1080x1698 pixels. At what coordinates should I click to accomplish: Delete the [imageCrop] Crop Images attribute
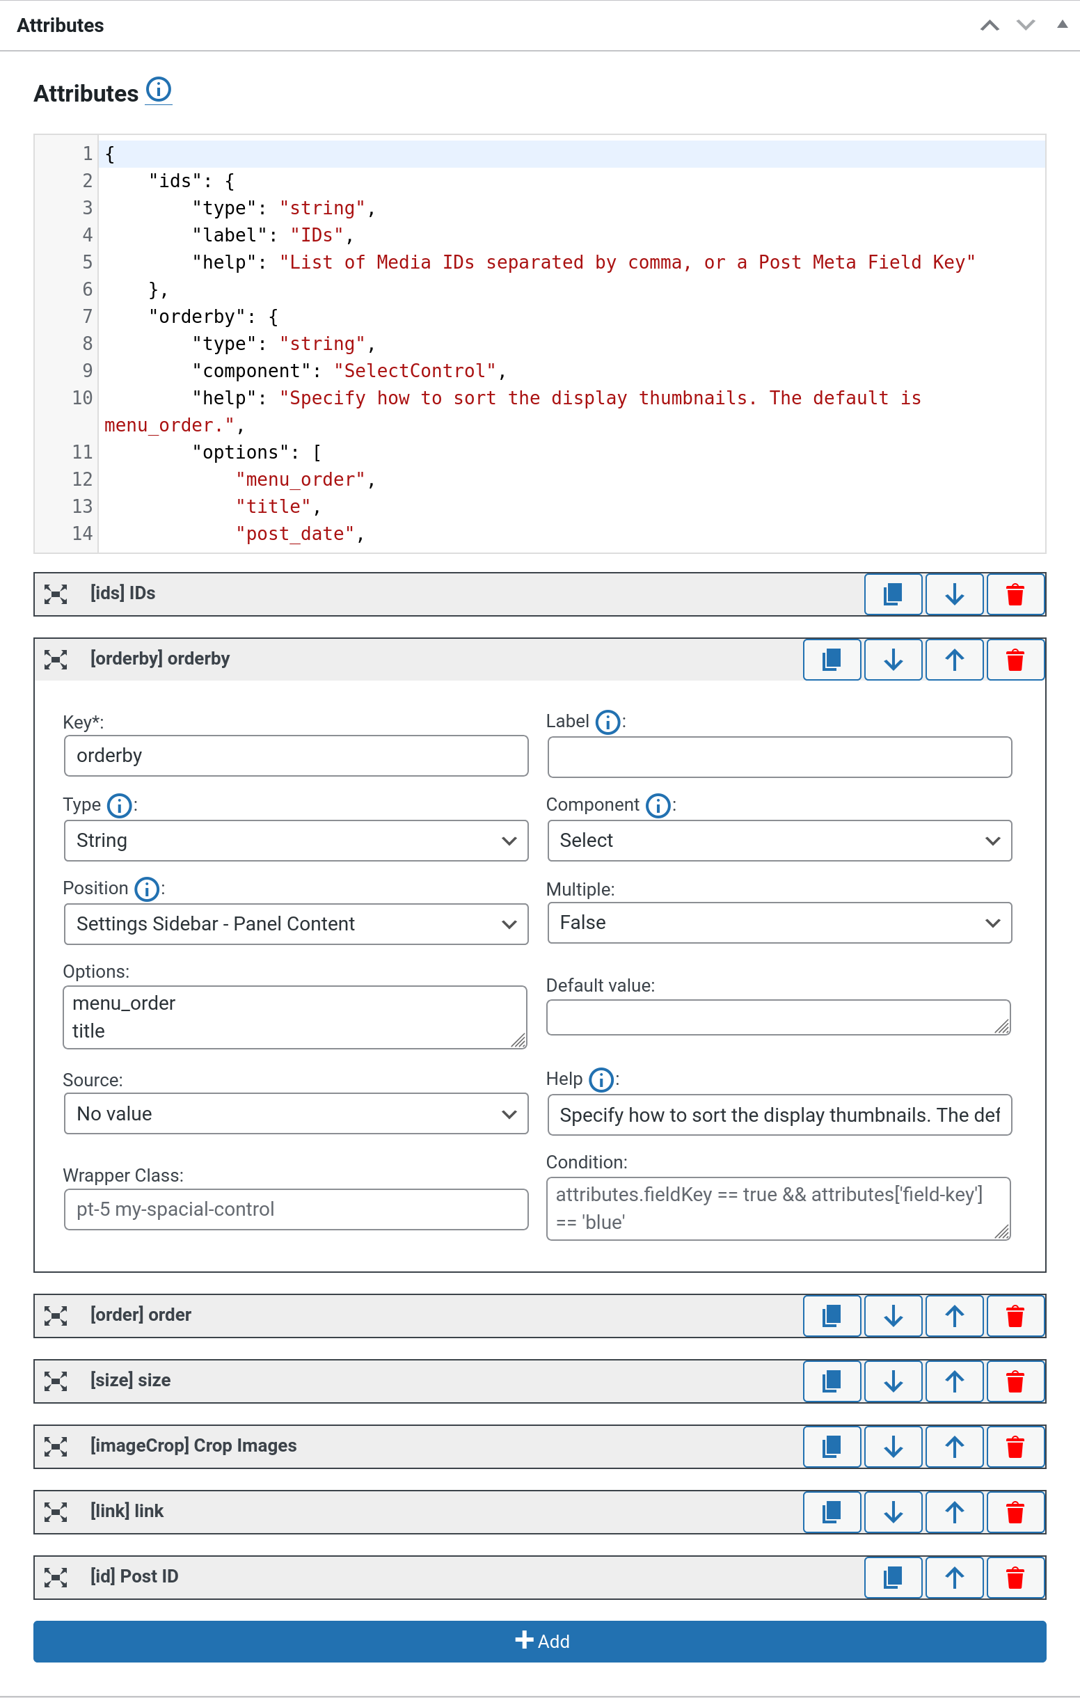click(x=1015, y=1447)
